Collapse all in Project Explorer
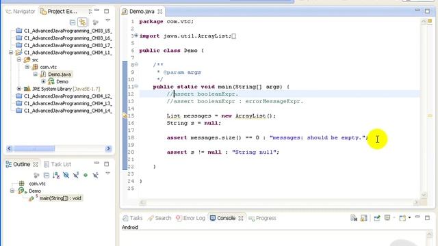438x246 pixels. tap(73, 23)
